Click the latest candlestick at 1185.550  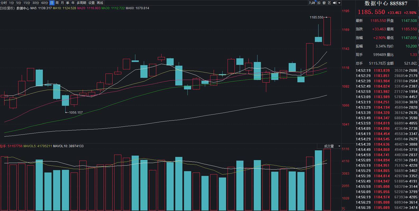[x=327, y=31]
